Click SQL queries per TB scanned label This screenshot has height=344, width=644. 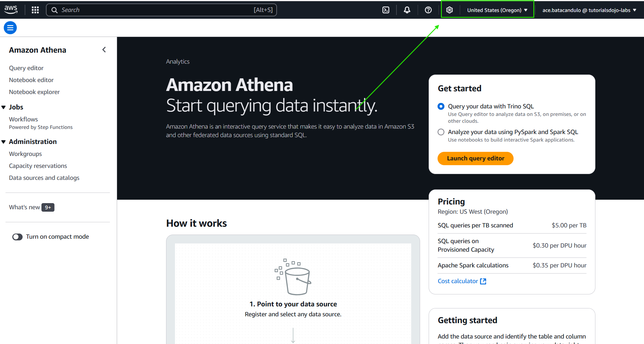tap(475, 225)
